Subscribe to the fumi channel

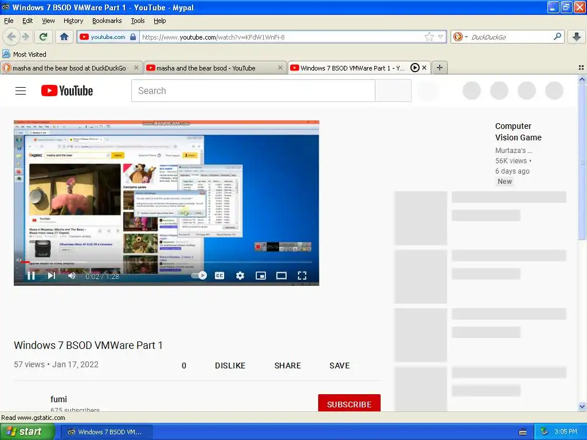tap(349, 404)
